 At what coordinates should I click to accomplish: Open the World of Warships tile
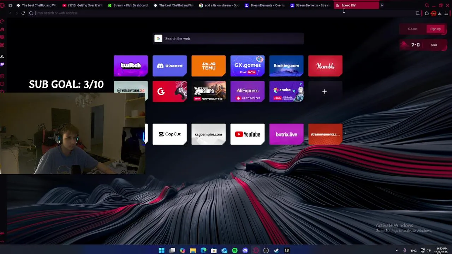click(x=208, y=92)
